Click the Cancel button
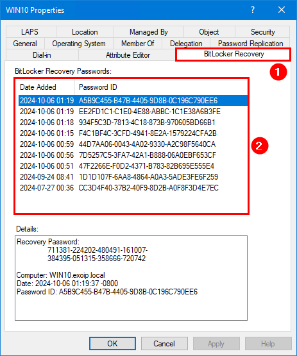Image resolution: width=297 pixels, height=356 pixels. tap(164, 343)
